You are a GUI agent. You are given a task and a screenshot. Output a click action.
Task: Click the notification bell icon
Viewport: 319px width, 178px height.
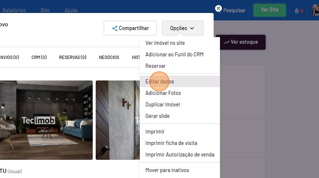[x=297, y=11]
